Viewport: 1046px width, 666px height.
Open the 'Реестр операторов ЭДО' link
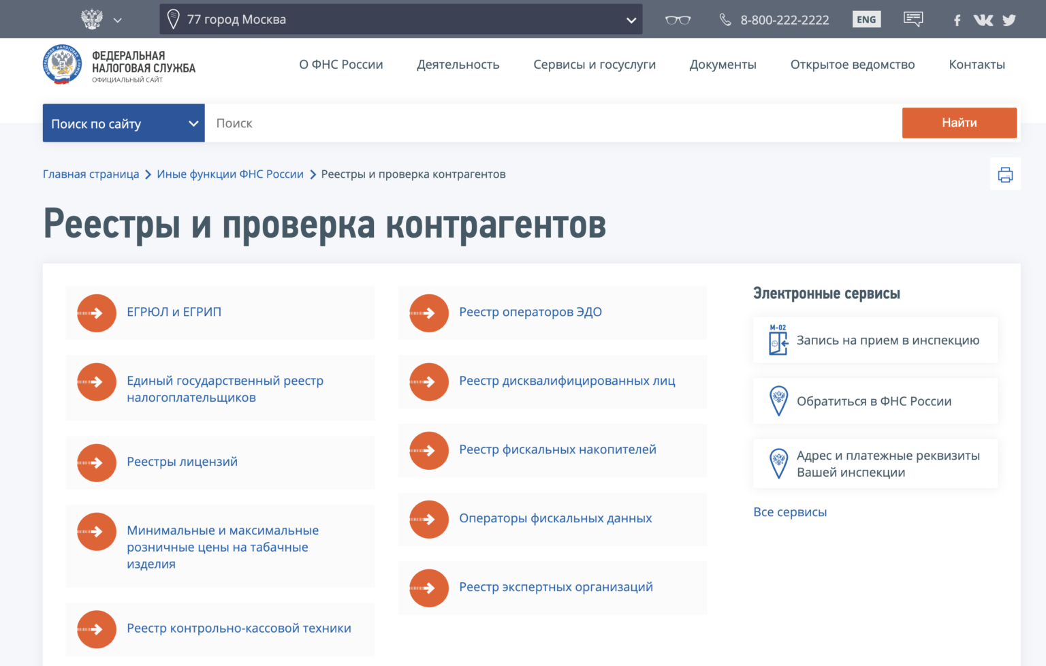coord(530,312)
